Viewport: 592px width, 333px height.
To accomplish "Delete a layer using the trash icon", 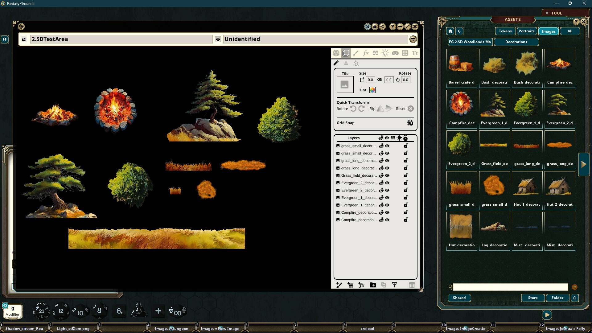I will 412,285.
